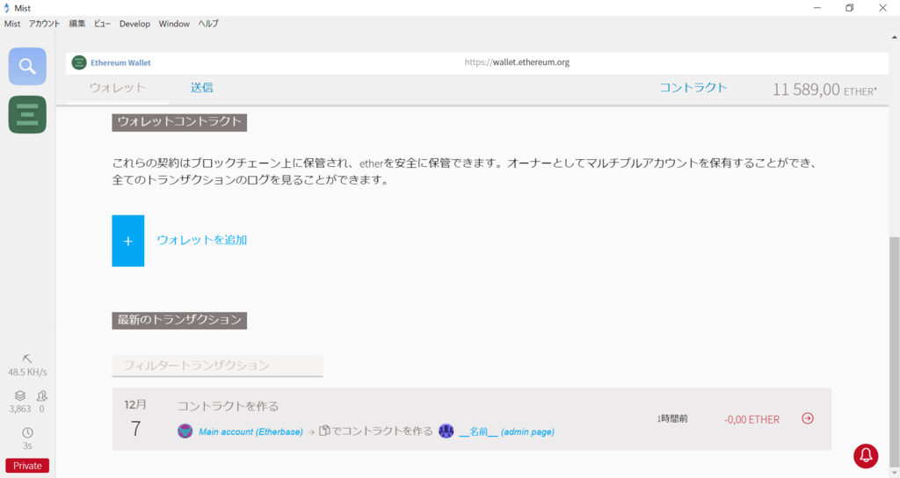
Task: Click the transaction details arrow icon
Action: [x=808, y=418]
